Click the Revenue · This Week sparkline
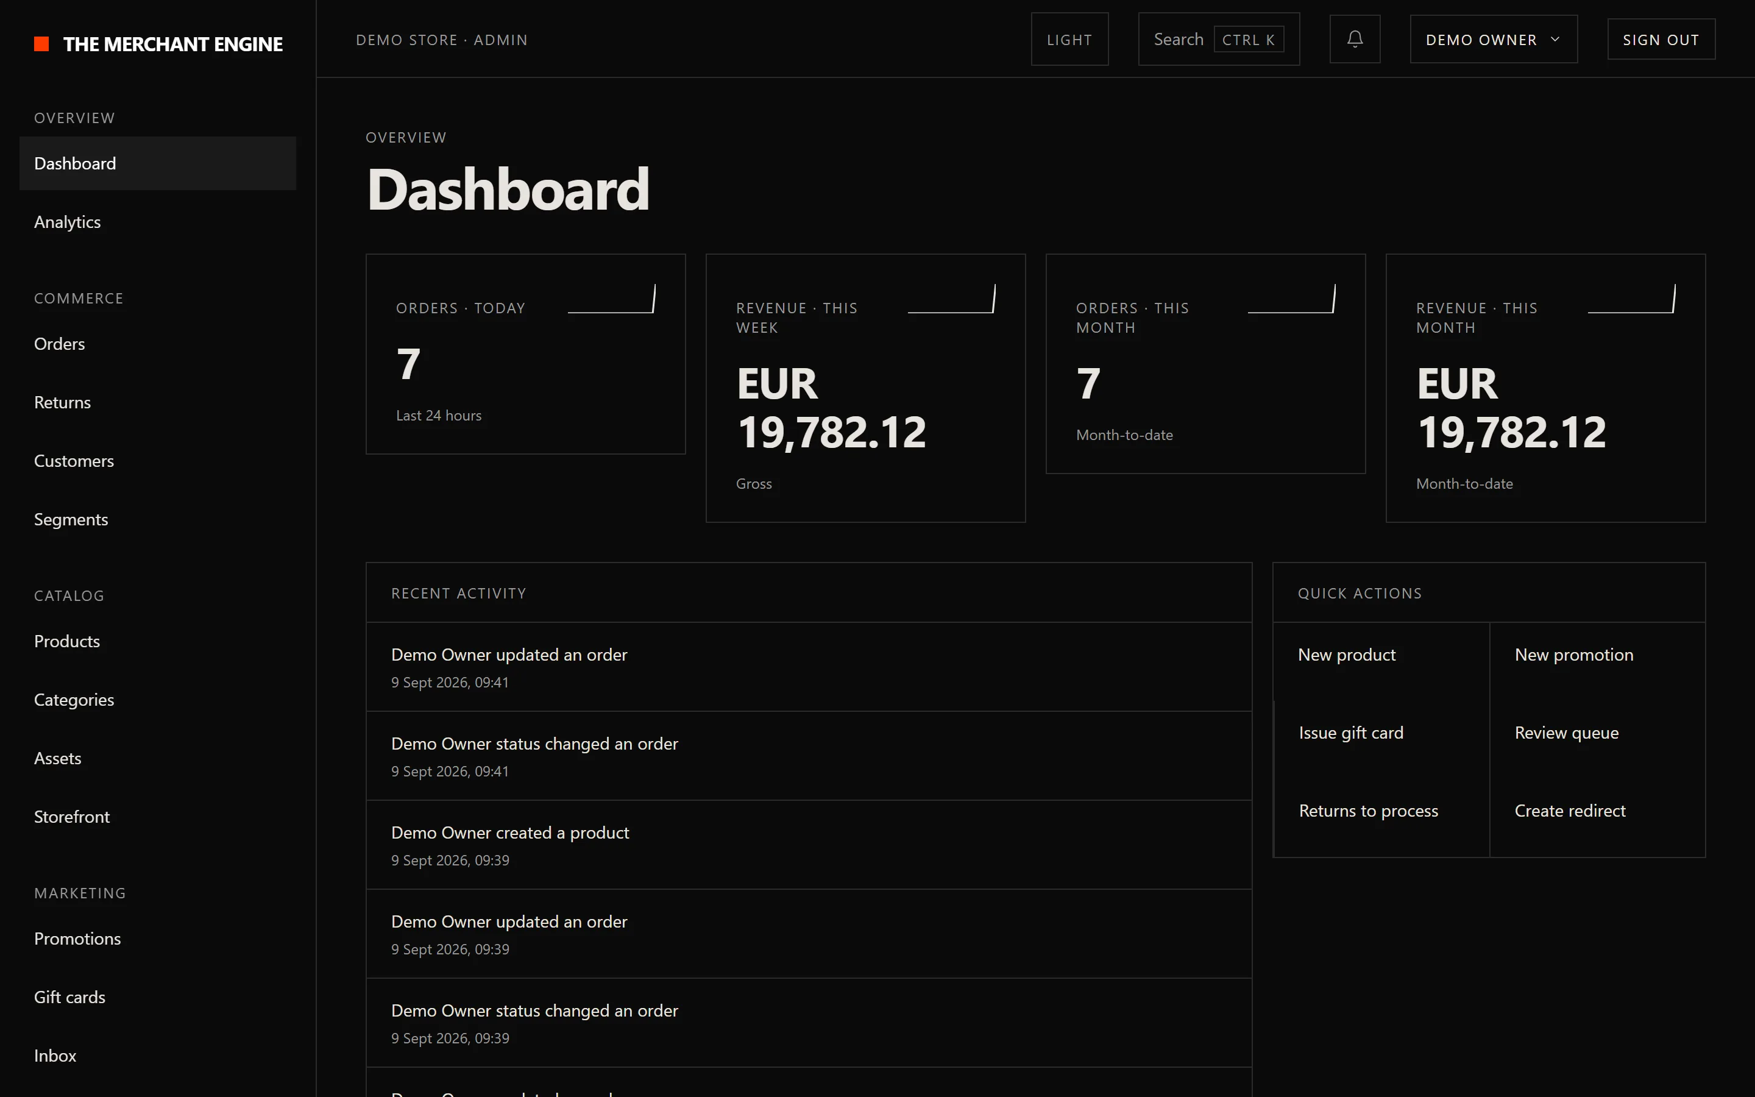Image resolution: width=1755 pixels, height=1097 pixels. 951,299
